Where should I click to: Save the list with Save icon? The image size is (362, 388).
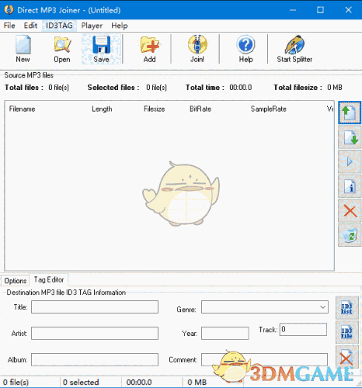click(101, 49)
